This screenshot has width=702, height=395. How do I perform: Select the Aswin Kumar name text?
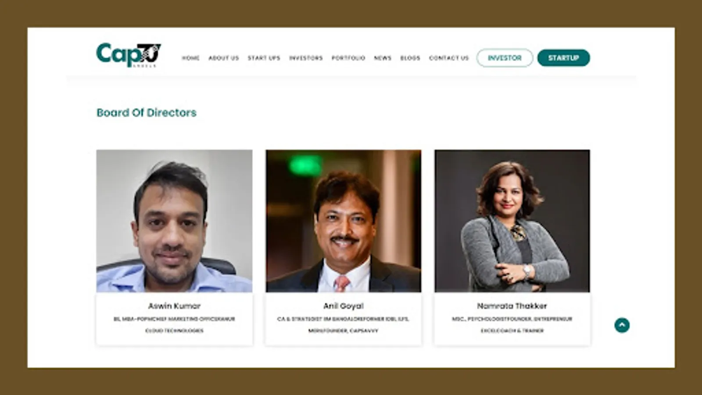[174, 306]
